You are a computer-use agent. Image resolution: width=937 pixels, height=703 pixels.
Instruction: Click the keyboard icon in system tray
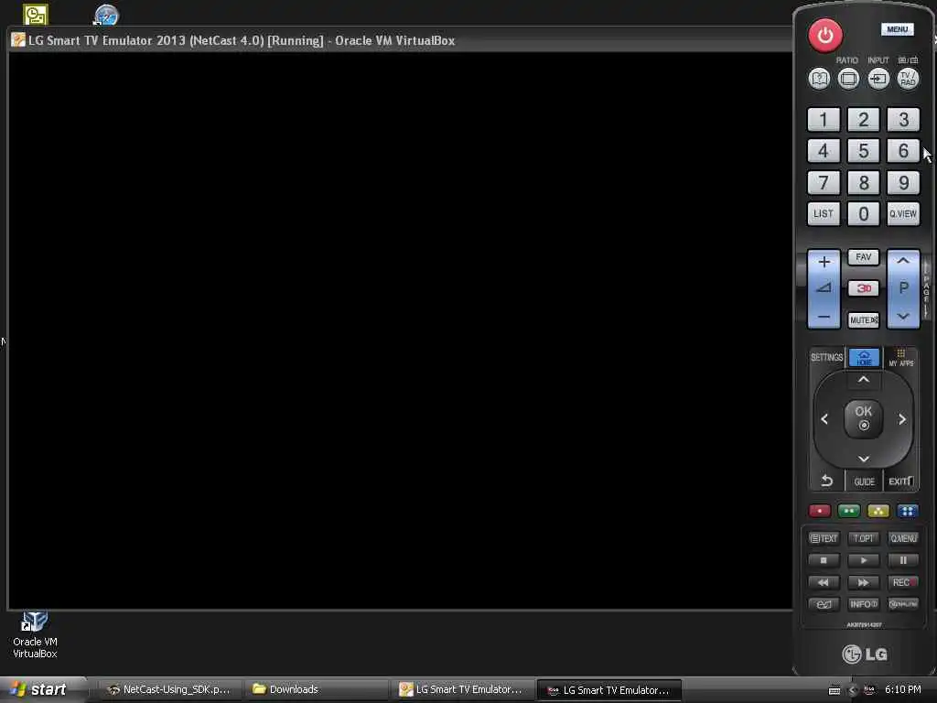[835, 690]
